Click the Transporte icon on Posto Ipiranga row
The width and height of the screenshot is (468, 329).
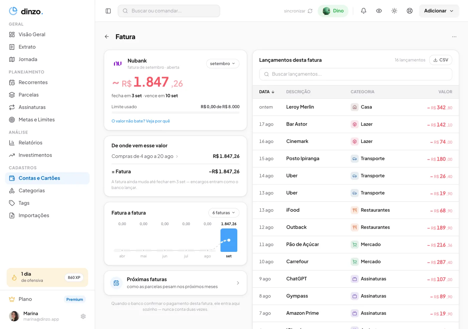[355, 159]
